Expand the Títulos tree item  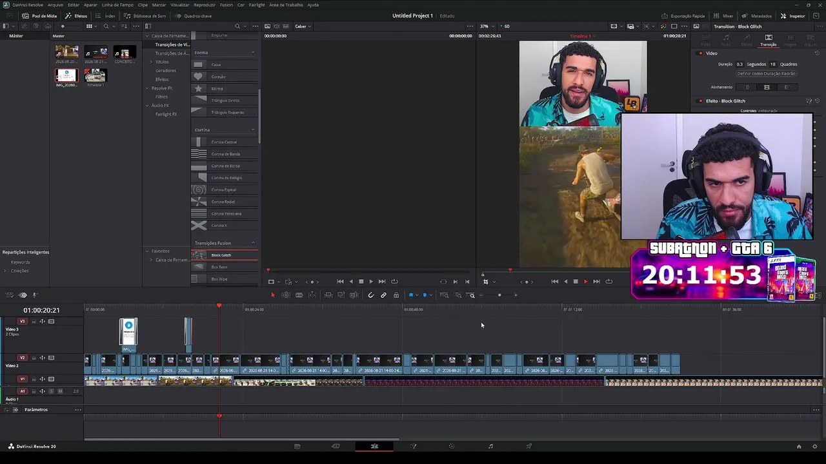[151, 62]
